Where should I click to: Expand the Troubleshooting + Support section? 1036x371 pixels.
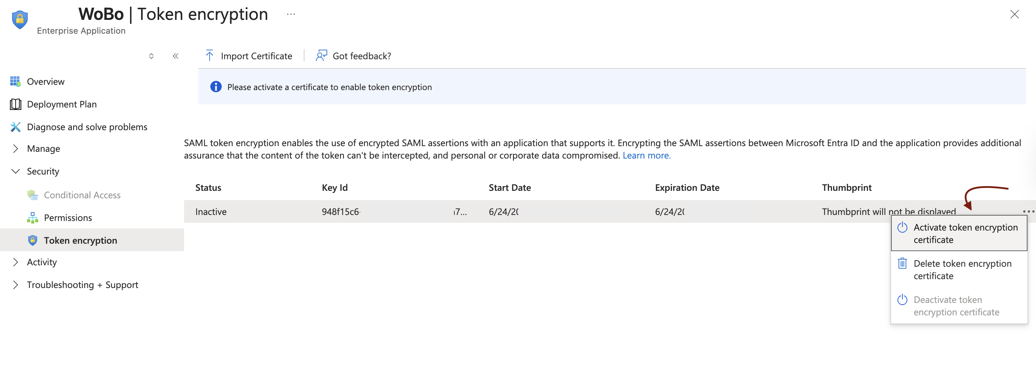coord(15,285)
